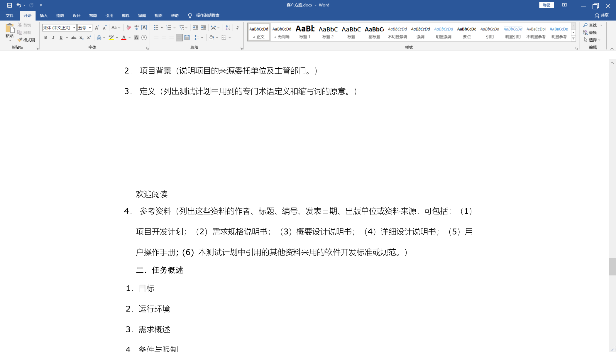Screen dimensions: 616x352
Task: Apply red font color
Action: click(x=124, y=38)
